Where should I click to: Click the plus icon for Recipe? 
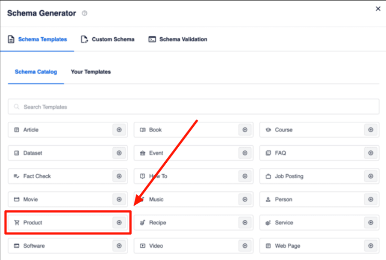pos(245,222)
